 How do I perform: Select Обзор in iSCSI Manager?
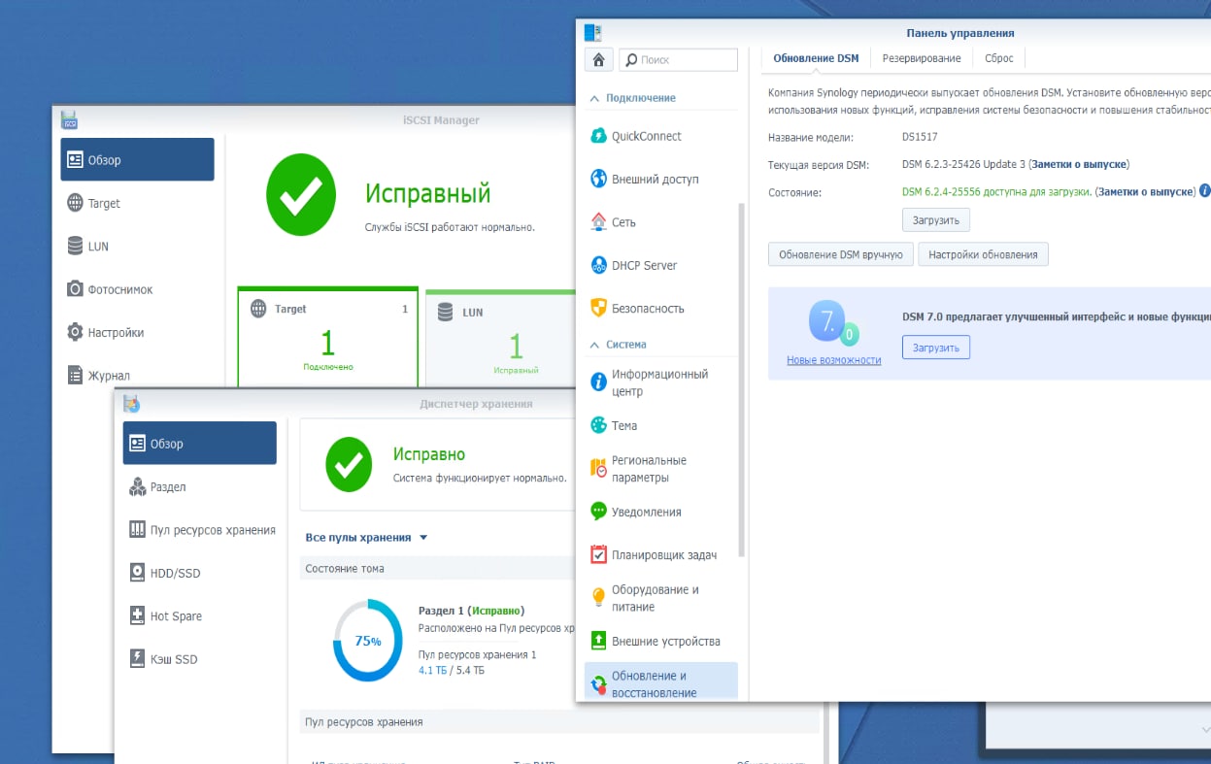point(137,159)
